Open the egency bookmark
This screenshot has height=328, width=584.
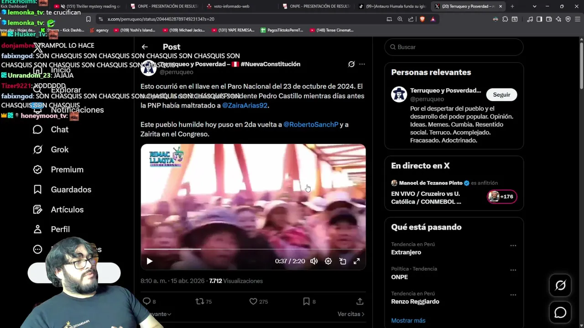(x=99, y=30)
